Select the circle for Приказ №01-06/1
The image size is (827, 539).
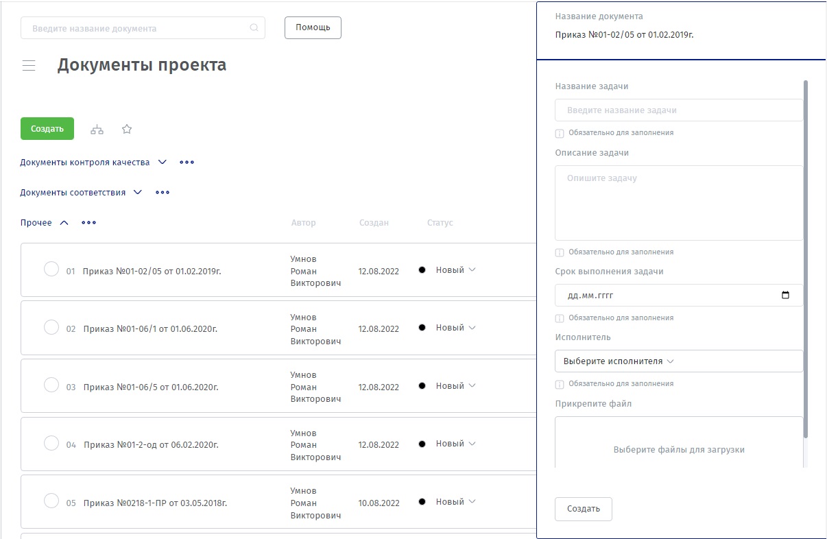51,327
